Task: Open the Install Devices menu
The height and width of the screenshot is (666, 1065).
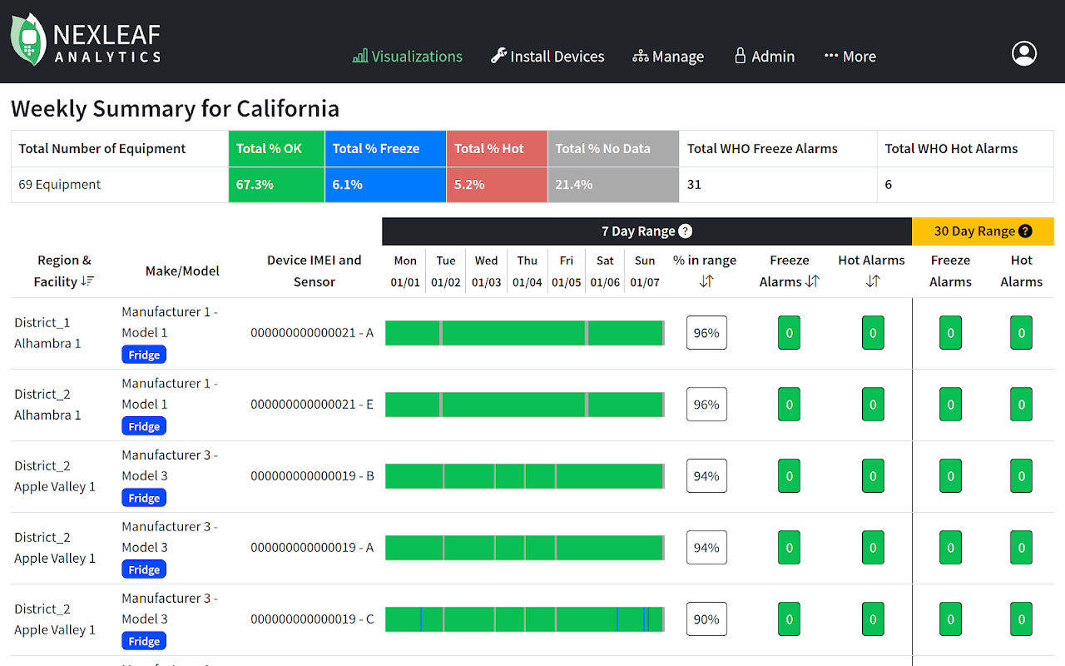Action: [547, 57]
